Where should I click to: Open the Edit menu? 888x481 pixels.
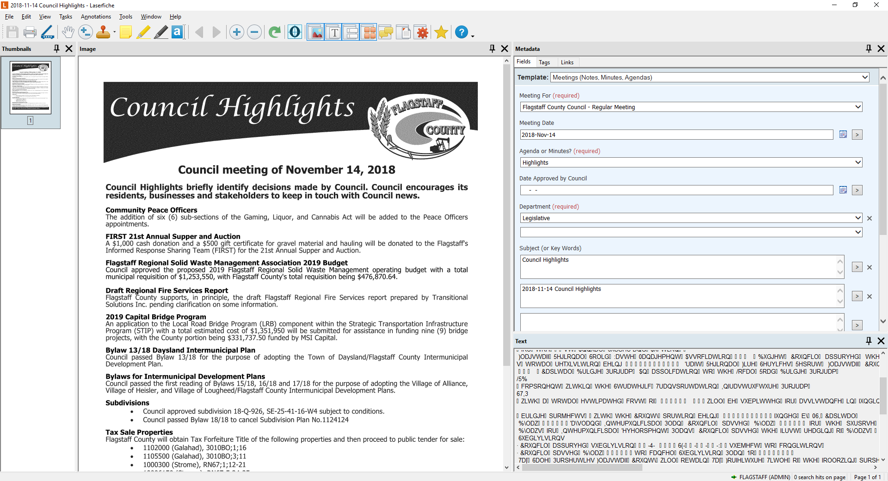pos(26,17)
